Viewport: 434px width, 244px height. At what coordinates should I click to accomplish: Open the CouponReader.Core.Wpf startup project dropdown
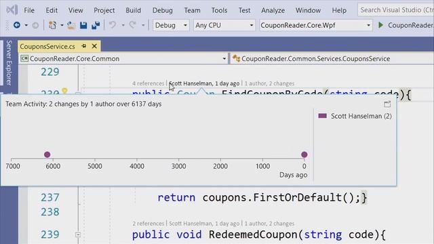315,25
